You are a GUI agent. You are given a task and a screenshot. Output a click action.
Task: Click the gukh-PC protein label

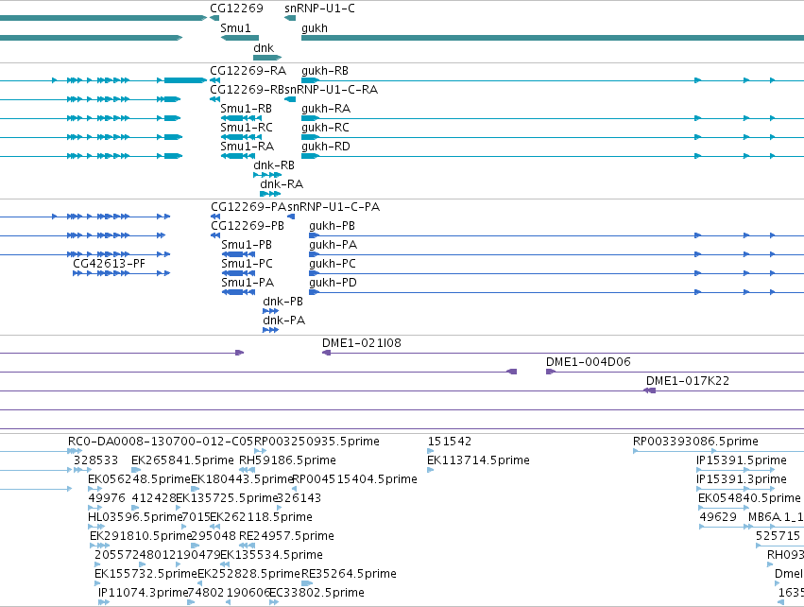tap(333, 263)
